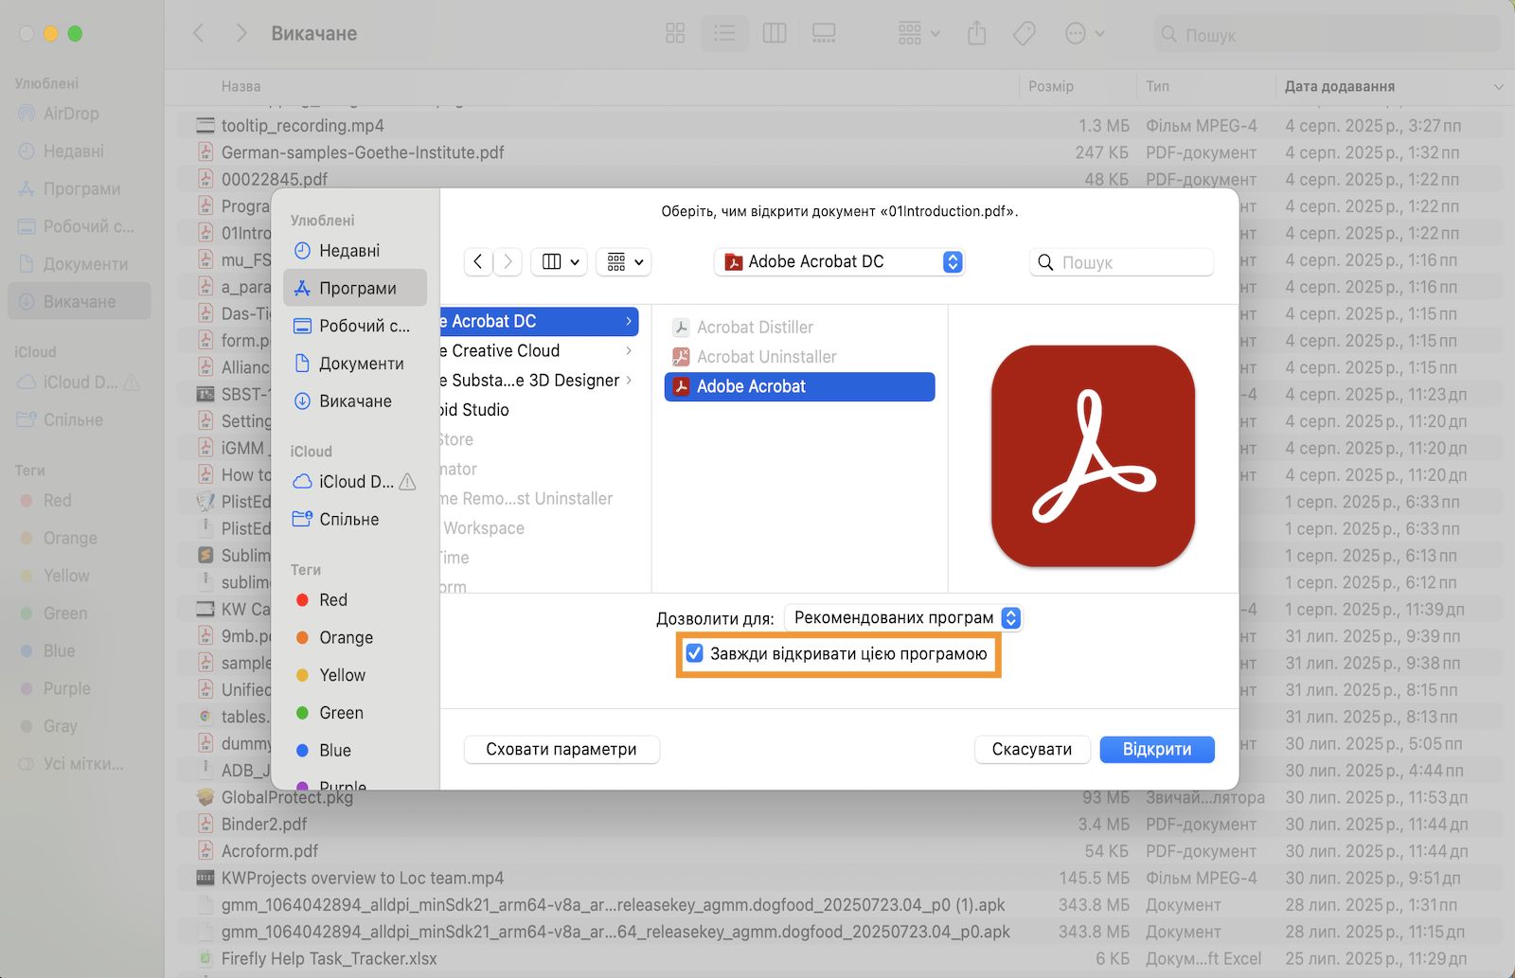This screenshot has height=978, width=1515.
Task: Switch Finder to column view
Action: 775,34
